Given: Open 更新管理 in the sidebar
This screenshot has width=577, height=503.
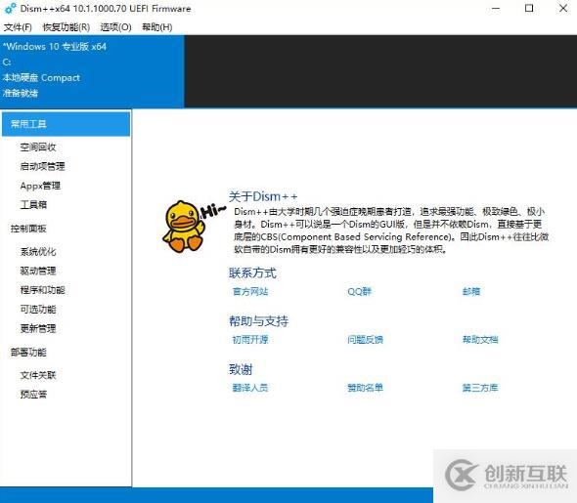Looking at the screenshot, I should point(38,328).
